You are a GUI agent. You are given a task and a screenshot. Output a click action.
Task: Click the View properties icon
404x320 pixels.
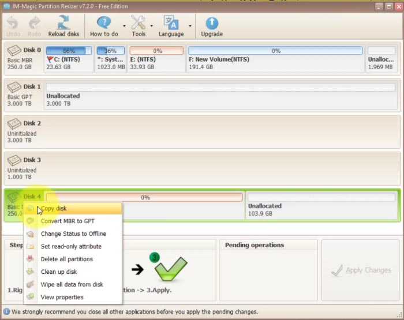pyautogui.click(x=30, y=296)
